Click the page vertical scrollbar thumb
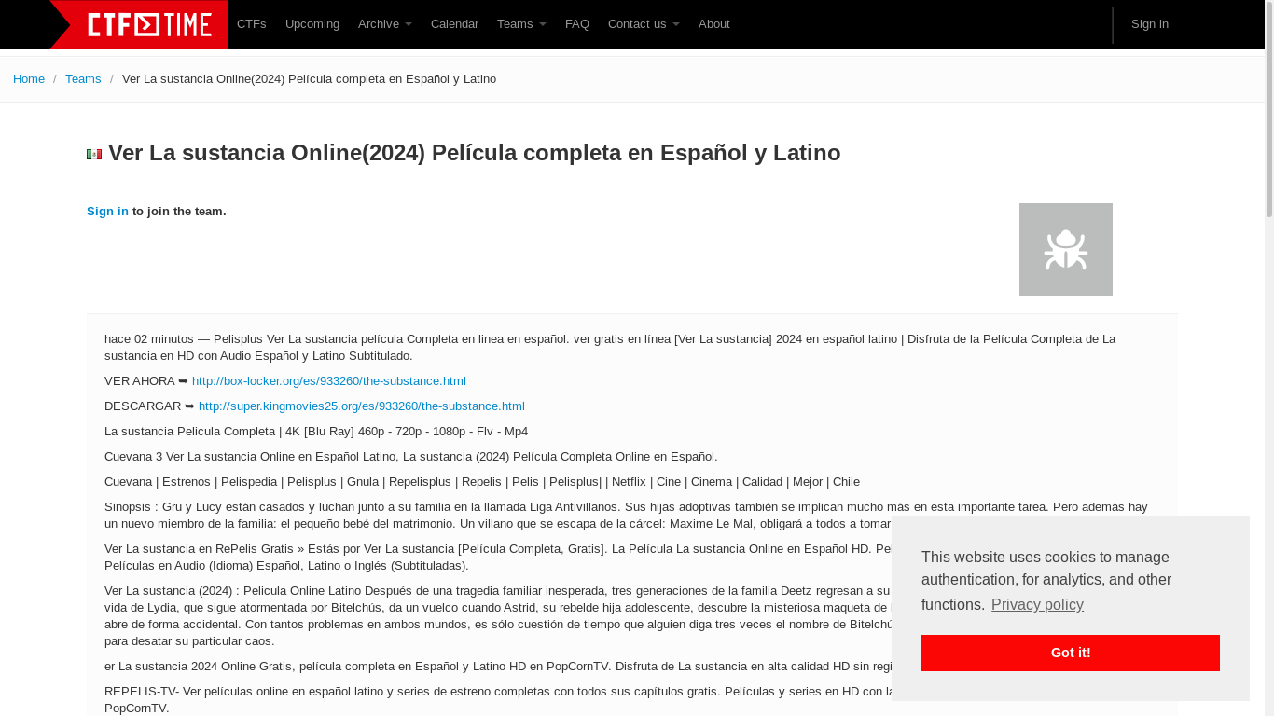The width and height of the screenshot is (1274, 716). (x=1268, y=109)
